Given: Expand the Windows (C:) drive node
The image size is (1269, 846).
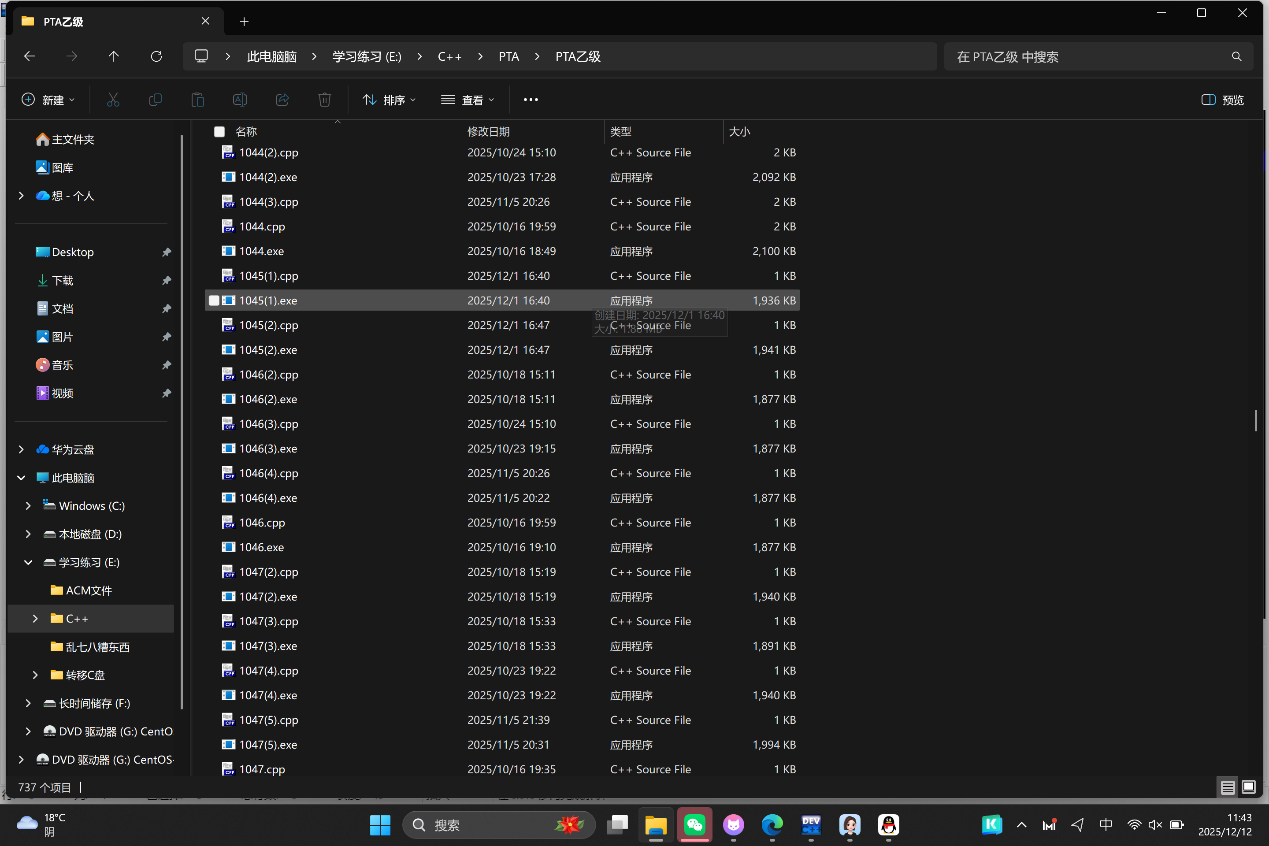Looking at the screenshot, I should pos(28,505).
